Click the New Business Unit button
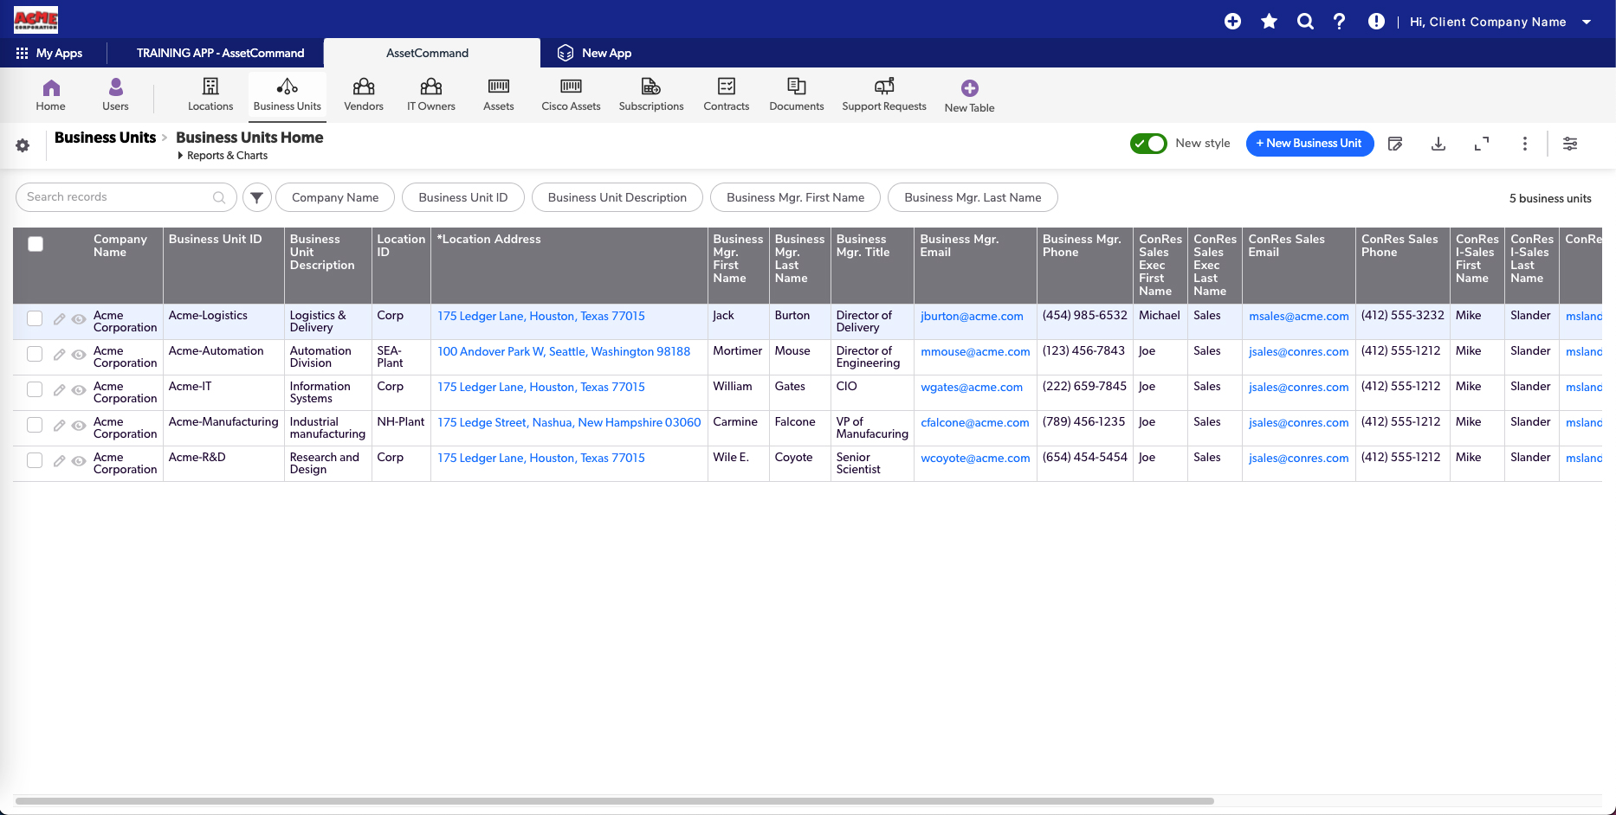 coord(1309,144)
